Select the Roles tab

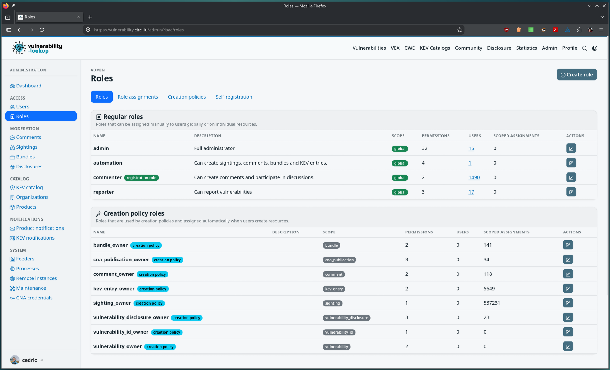[102, 97]
